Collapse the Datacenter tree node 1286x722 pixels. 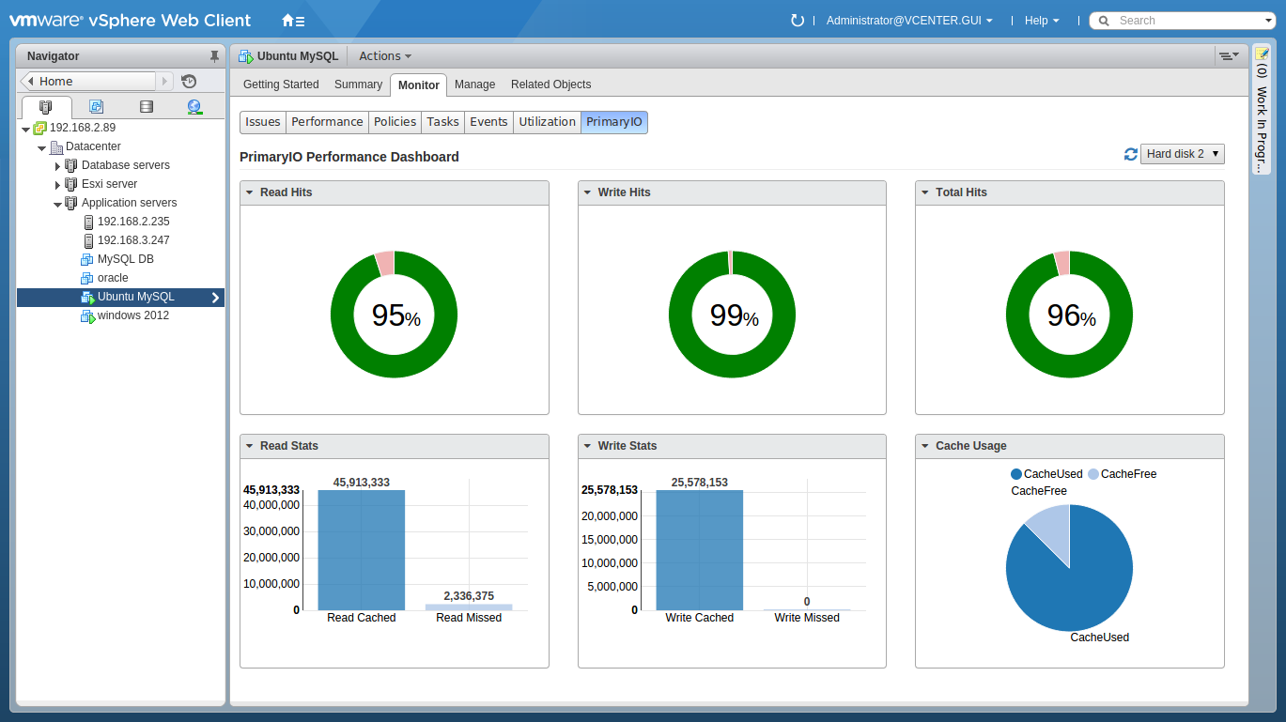tap(41, 147)
